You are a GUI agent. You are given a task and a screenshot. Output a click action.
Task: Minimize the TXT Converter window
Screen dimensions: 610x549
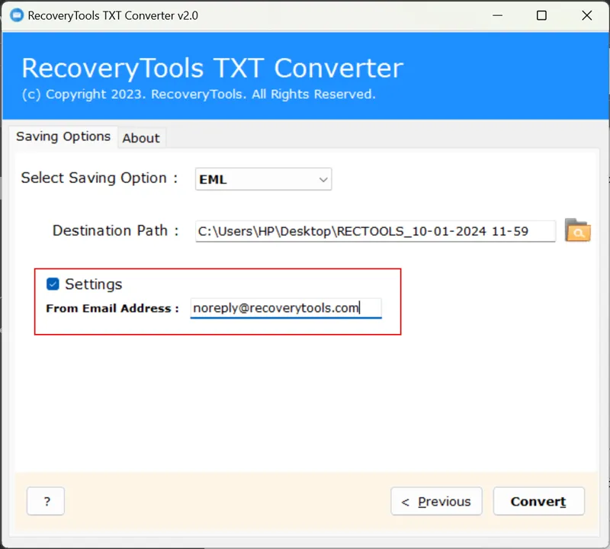pyautogui.click(x=496, y=15)
